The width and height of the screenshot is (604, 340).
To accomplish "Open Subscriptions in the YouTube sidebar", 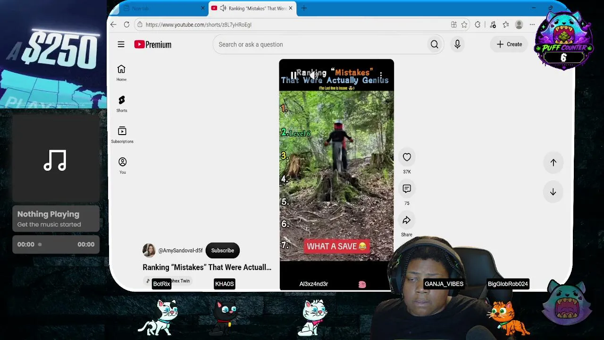I will click(x=122, y=135).
